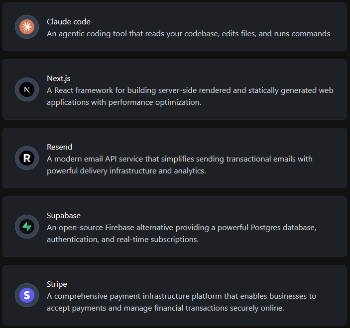Click the Next.js React framework description
The width and height of the screenshot is (350, 328).
(x=189, y=96)
